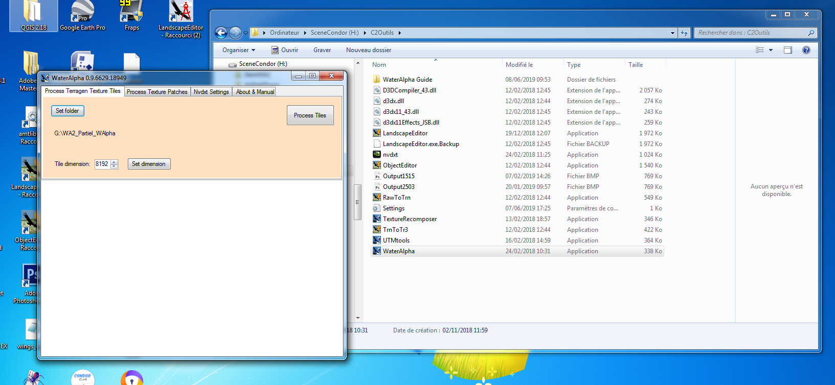This screenshot has width=835, height=385.
Task: Click the Graver toolbar command
Action: (322, 50)
